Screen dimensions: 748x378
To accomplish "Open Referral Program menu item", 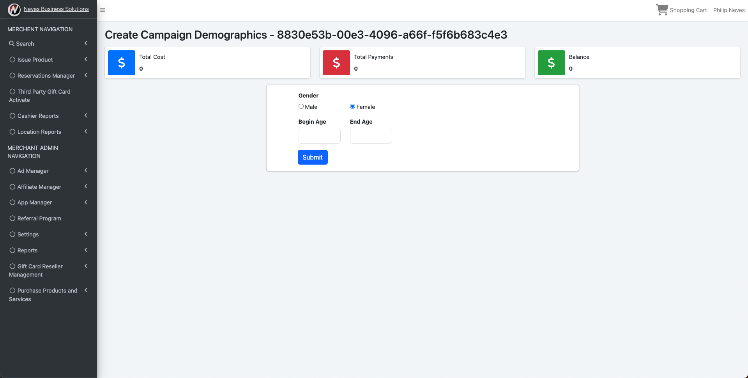I will (48, 218).
